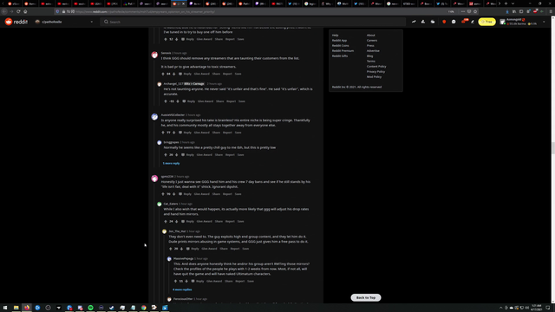555x312 pixels.
Task: Downvote AussieVGCollector's brainless take comment
Action: (x=173, y=133)
